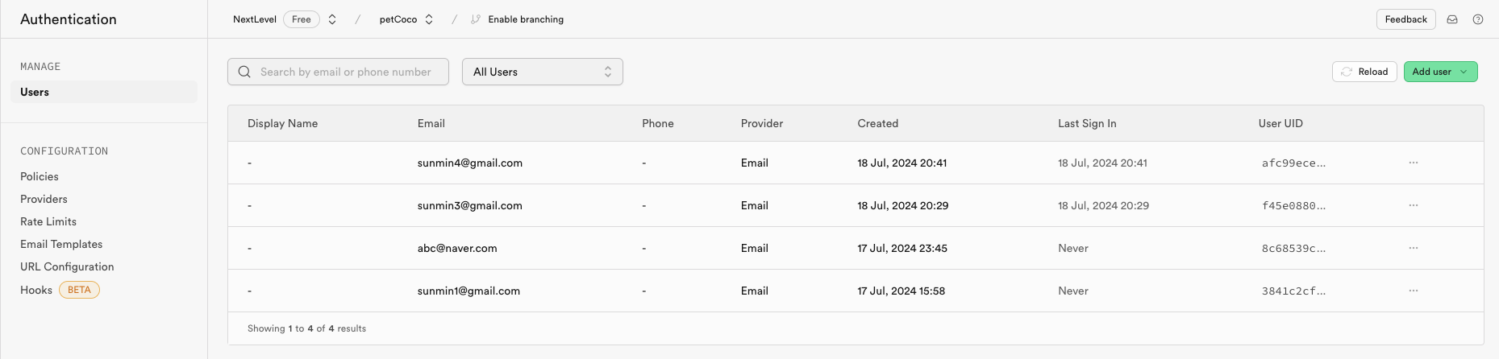Go to Providers configuration
The image size is (1499, 359).
click(44, 199)
